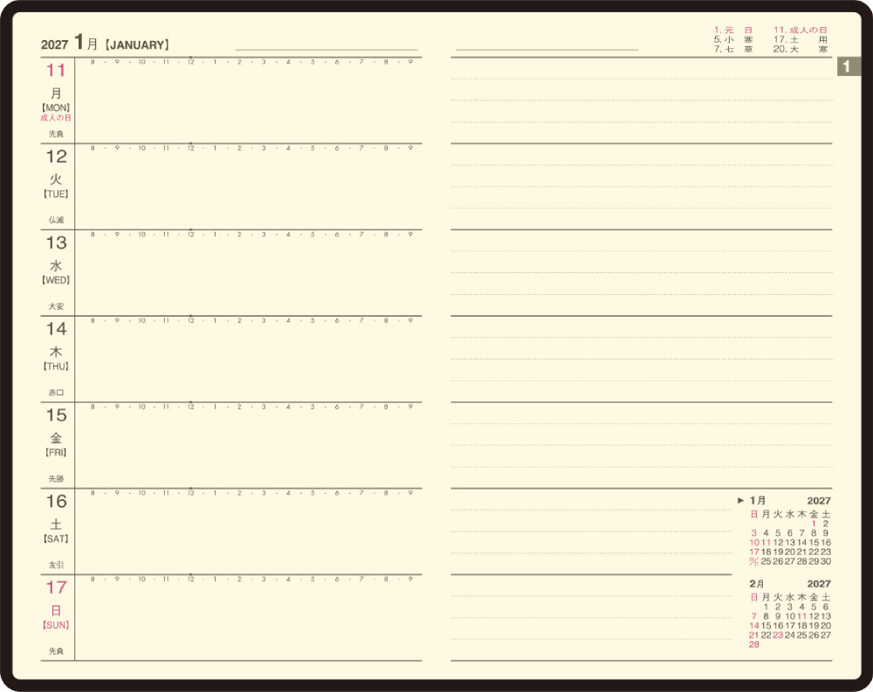Select Thursday the 14th date label
The image size is (873, 692).
pos(56,329)
